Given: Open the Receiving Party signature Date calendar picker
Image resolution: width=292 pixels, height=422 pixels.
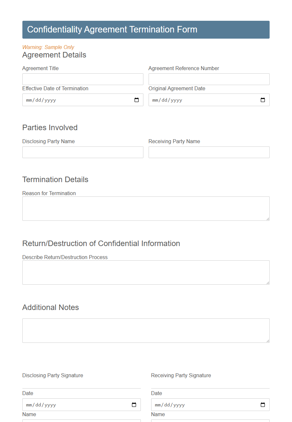Looking at the screenshot, I should [262, 404].
